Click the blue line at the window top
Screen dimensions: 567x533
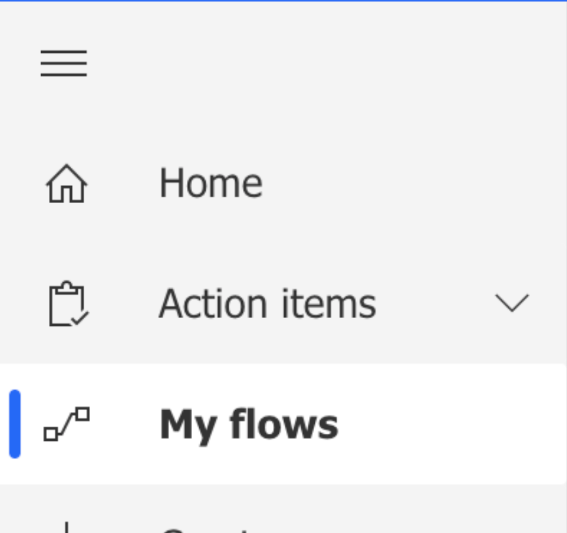coord(283,1)
